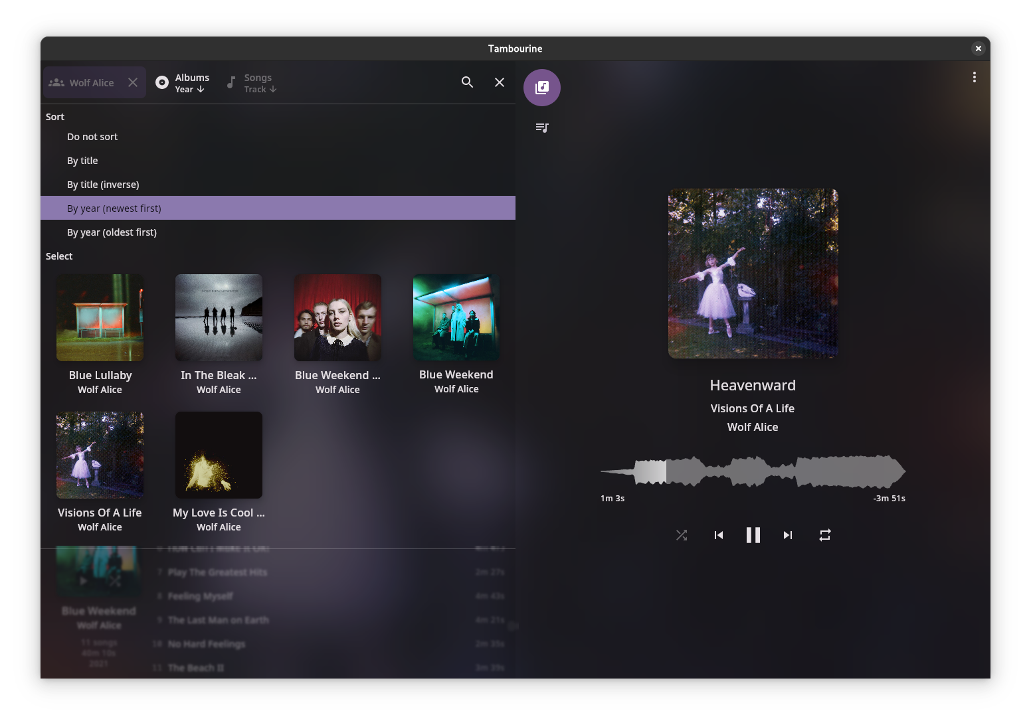This screenshot has height=723, width=1031.
Task: Choose 'By year (oldest first)' sorting
Action: click(278, 232)
